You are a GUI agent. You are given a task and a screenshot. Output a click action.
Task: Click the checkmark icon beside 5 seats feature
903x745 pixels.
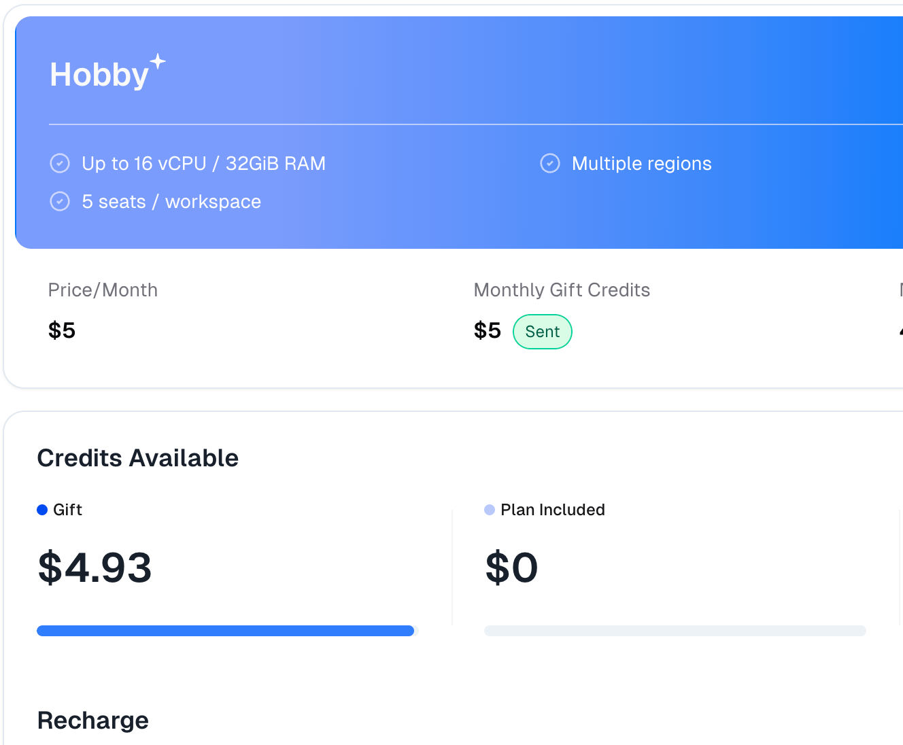(x=60, y=202)
